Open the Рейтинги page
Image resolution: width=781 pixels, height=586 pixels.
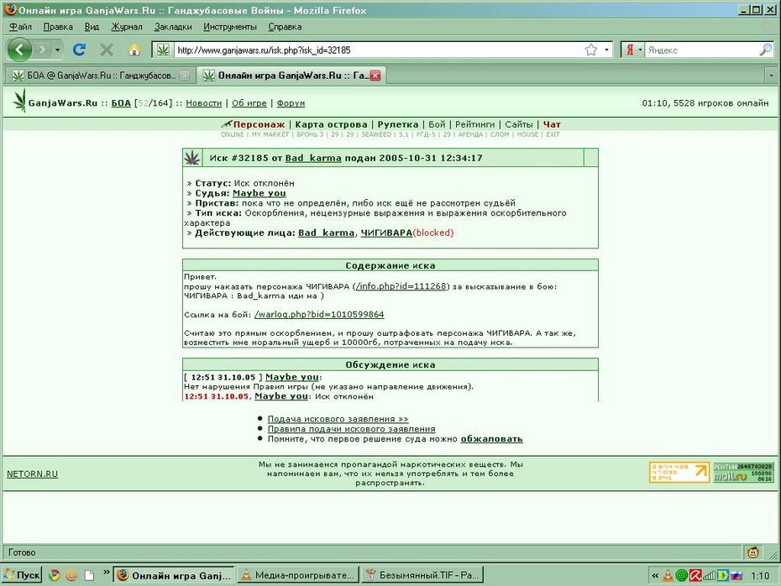(x=475, y=124)
